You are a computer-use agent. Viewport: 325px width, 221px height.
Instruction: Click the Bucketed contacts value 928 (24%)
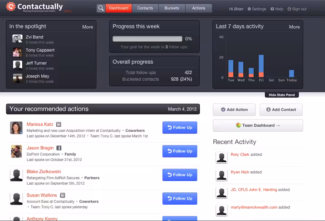pos(182,79)
